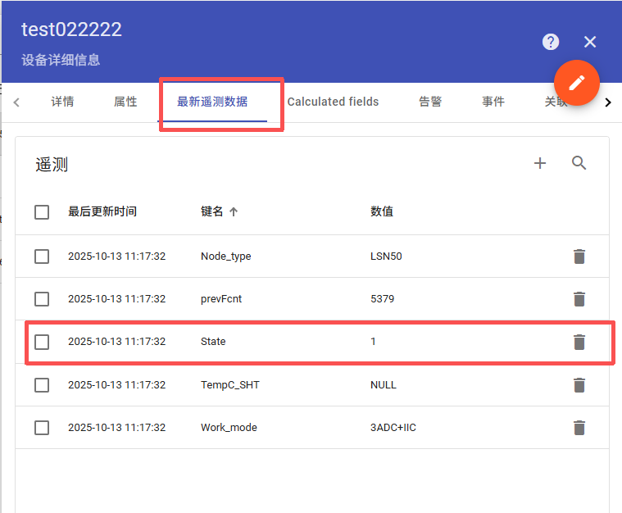Switch to the Calculated fields tab

333,102
